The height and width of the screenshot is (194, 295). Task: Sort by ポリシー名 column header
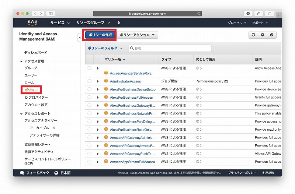115,59
